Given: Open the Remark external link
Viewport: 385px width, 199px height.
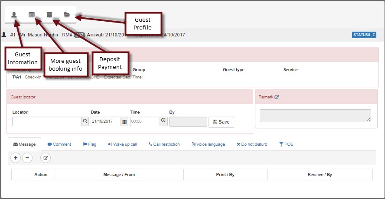Looking at the screenshot, I should [x=277, y=97].
